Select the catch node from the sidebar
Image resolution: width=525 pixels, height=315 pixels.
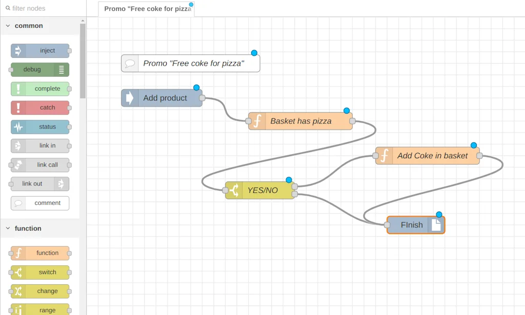(x=41, y=108)
